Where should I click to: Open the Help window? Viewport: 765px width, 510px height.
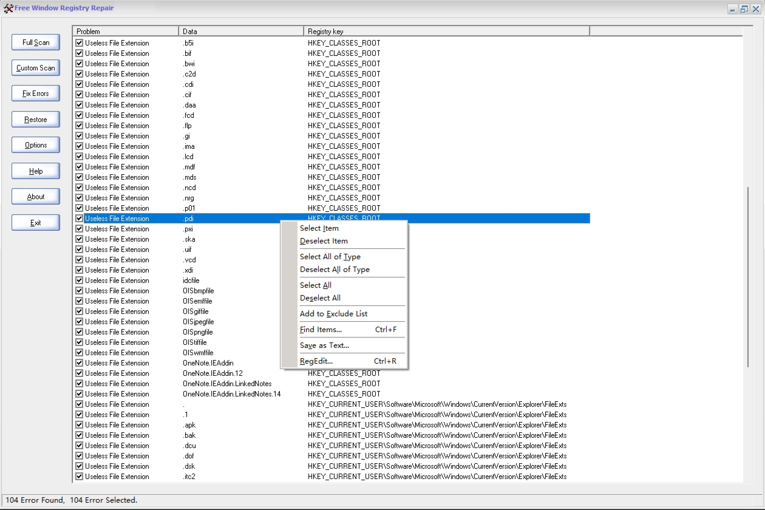[x=36, y=171]
